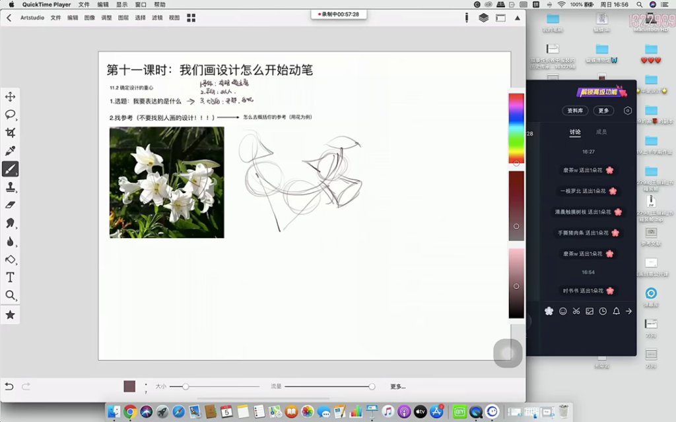Expand the 更多 dropdown in chat panel
Screen dimensions: 676x422
[603, 111]
